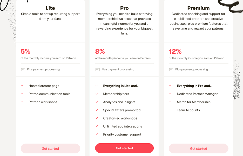This screenshot has height=156, width=243.
Task: Click the 8% fee text
Action: [100, 51]
